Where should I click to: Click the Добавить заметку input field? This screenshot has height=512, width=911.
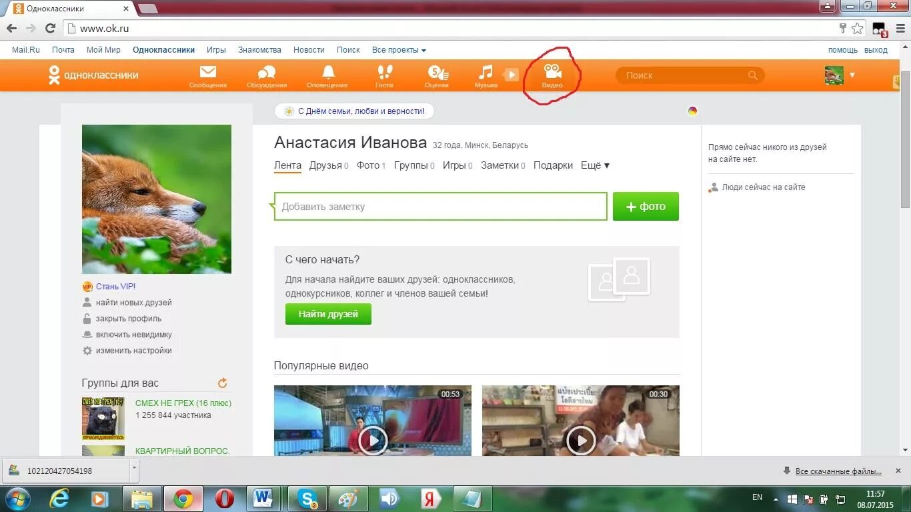[441, 207]
